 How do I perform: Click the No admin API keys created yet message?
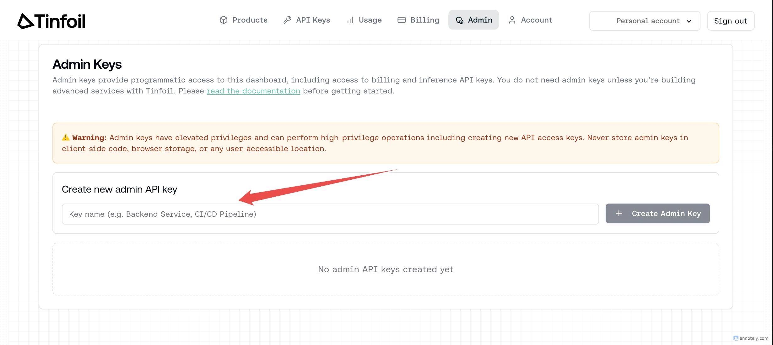click(x=386, y=269)
